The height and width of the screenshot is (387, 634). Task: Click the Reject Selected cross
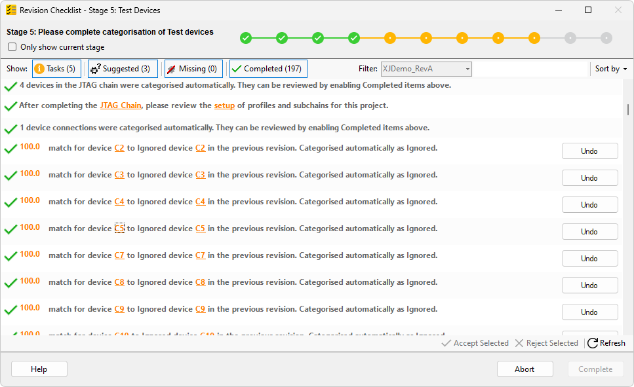click(519, 343)
